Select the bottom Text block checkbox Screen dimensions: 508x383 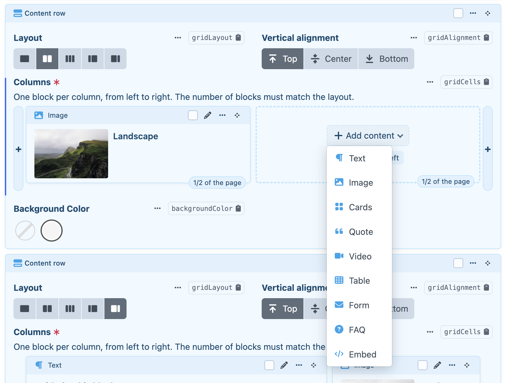[x=269, y=365]
